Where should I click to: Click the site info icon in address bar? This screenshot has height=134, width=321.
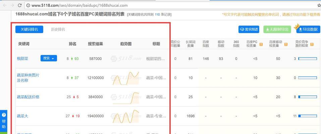[x=28, y=5]
